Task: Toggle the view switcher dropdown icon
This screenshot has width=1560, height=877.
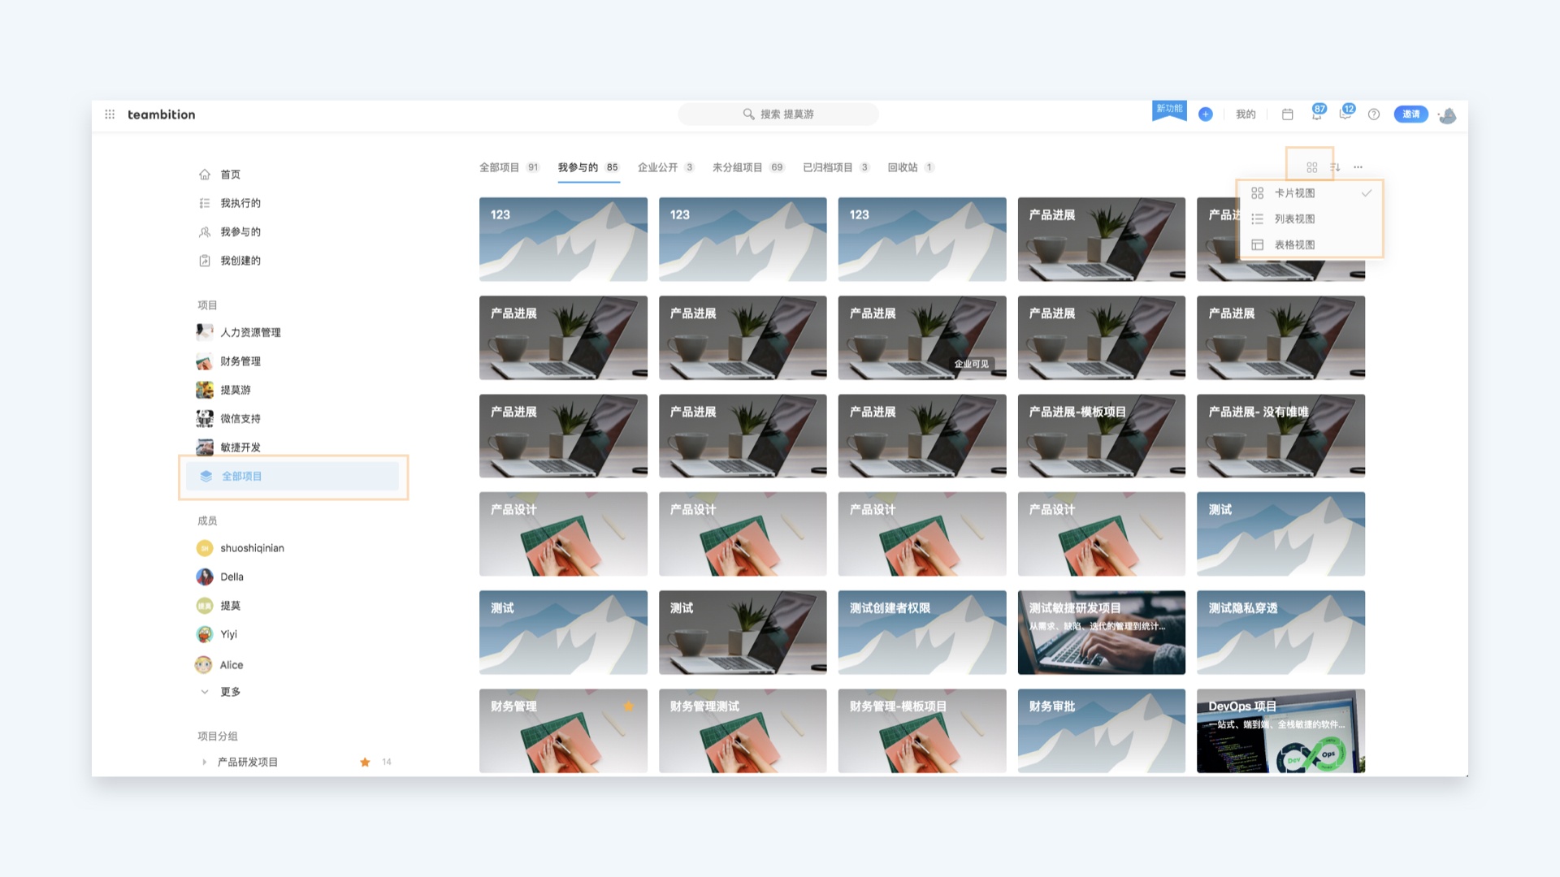Action: (x=1311, y=167)
